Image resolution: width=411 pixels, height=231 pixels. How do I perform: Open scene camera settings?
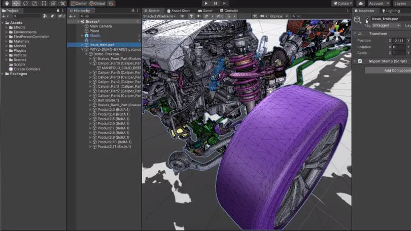coord(262,16)
